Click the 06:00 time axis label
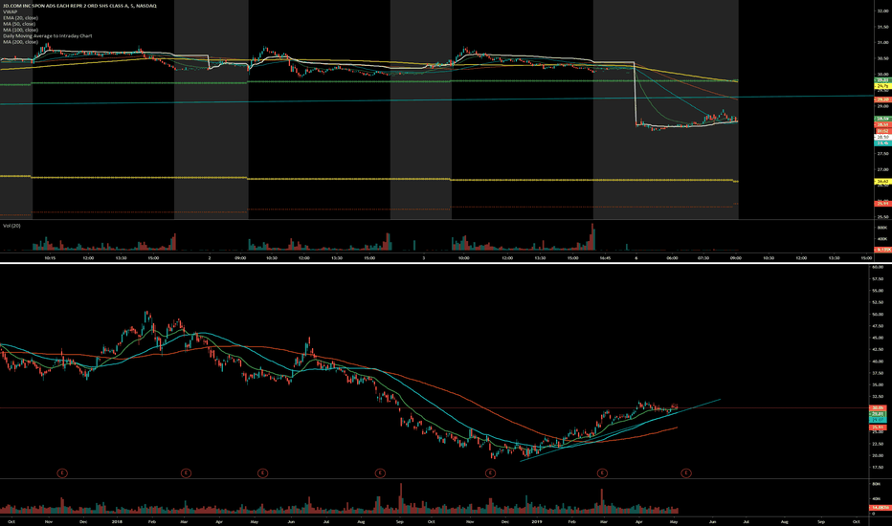This screenshot has height=526, width=892. [672, 257]
